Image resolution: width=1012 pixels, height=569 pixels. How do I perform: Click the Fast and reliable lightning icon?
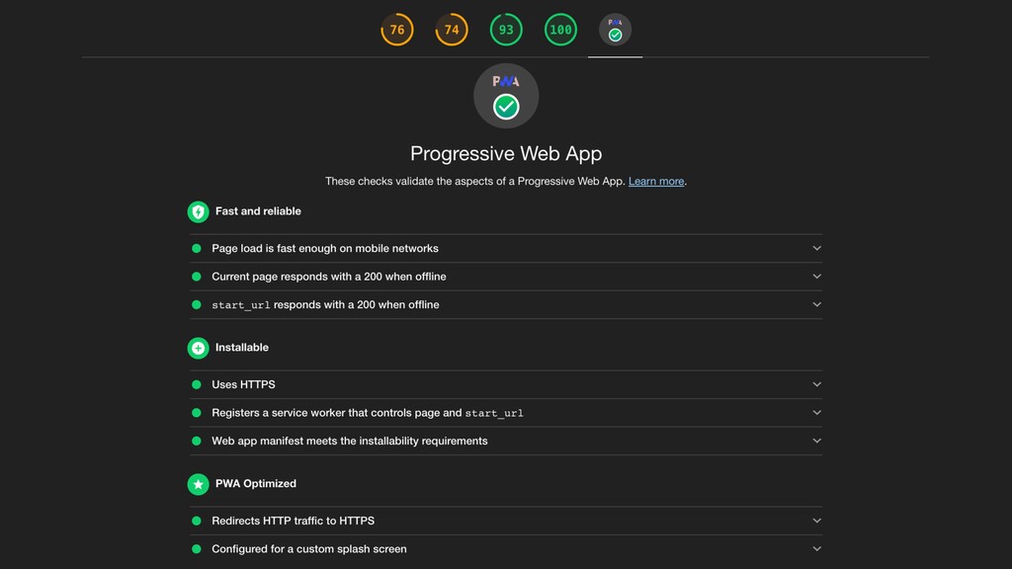pyautogui.click(x=198, y=211)
